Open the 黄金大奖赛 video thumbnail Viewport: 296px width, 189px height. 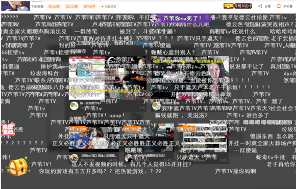pos(94,138)
